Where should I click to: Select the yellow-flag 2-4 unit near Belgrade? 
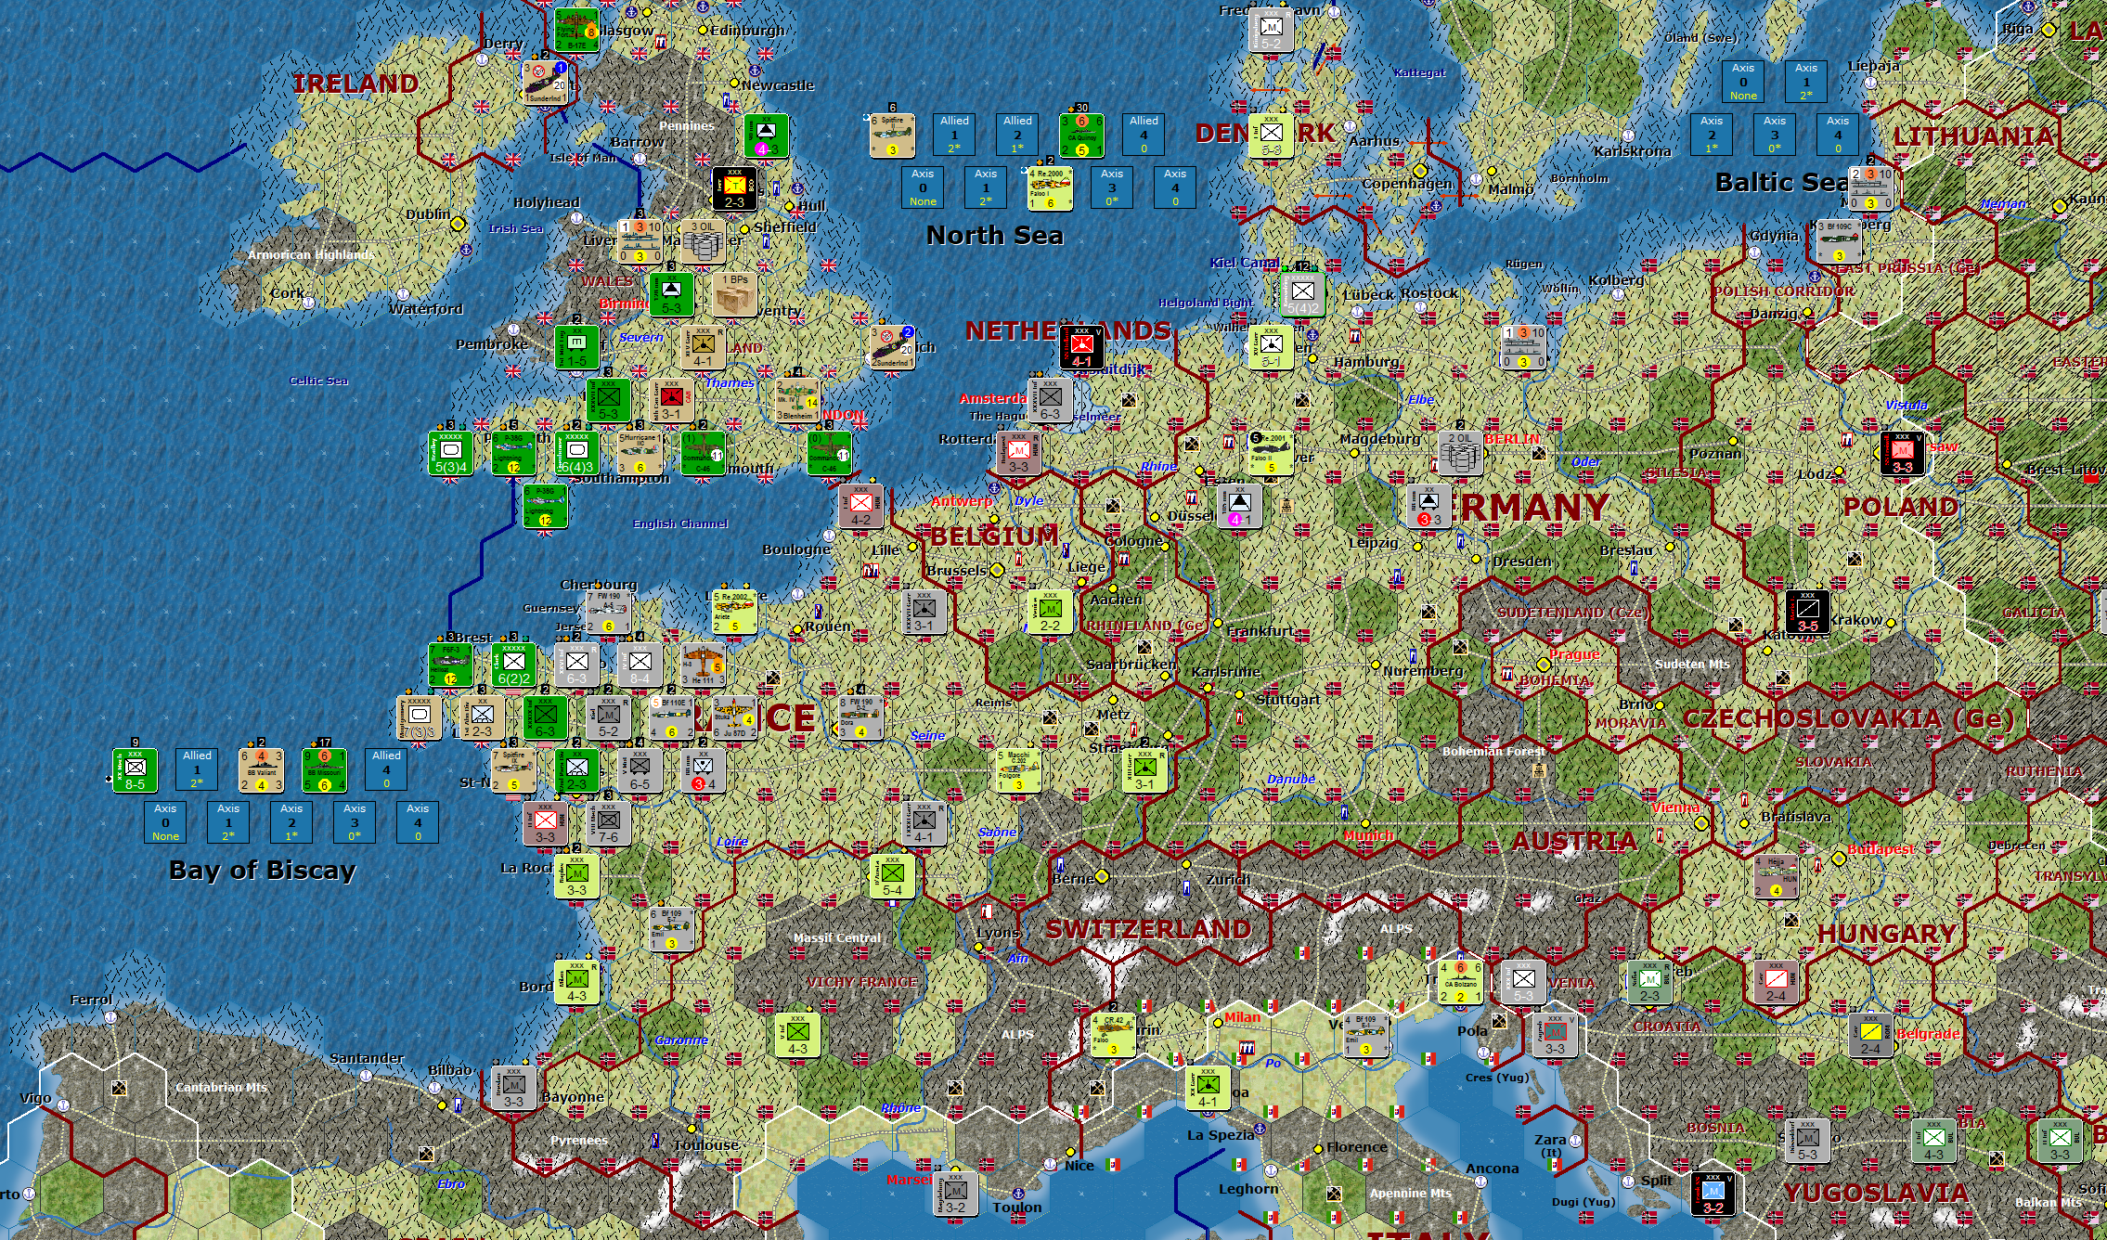(x=1870, y=1035)
